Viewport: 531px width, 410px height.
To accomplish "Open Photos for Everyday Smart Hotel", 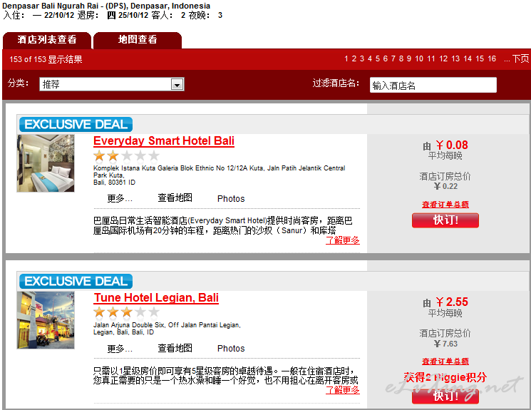I will click(231, 198).
